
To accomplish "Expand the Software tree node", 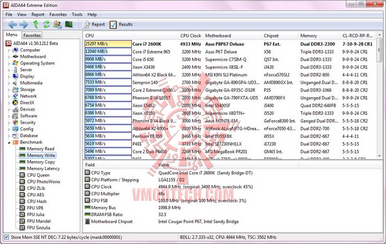I will click(9, 116).
